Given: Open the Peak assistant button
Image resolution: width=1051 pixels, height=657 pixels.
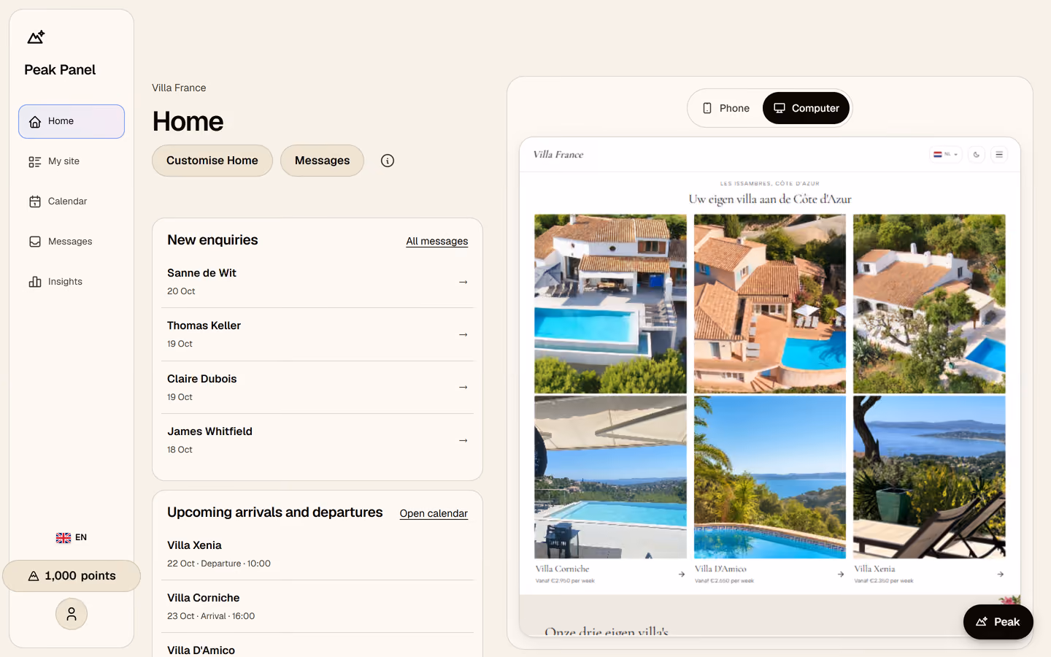Looking at the screenshot, I should (x=998, y=622).
